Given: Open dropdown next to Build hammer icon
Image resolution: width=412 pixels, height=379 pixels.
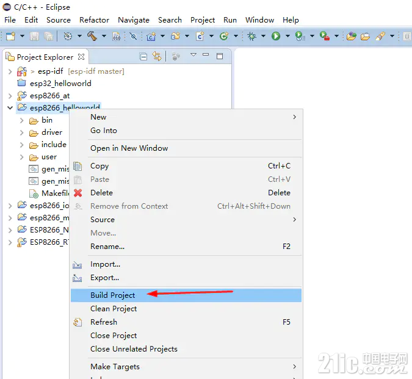Looking at the screenshot, I should (104, 36).
